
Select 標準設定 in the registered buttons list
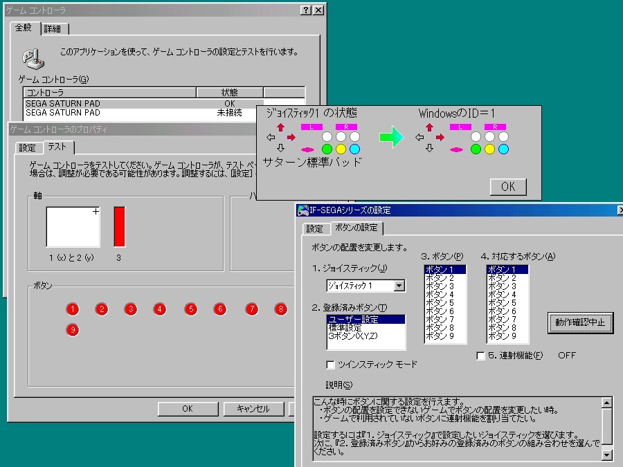tap(346, 328)
